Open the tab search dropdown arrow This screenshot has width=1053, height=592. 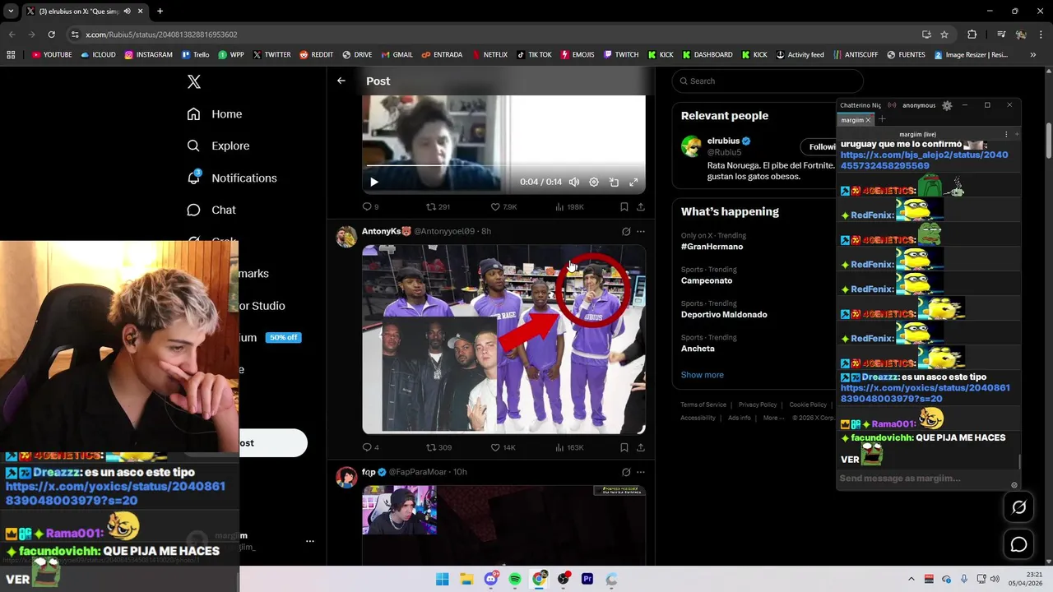[x=11, y=12]
